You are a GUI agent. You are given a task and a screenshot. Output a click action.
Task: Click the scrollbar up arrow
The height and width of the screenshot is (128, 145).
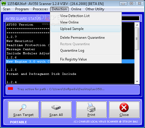(x=137, y=25)
